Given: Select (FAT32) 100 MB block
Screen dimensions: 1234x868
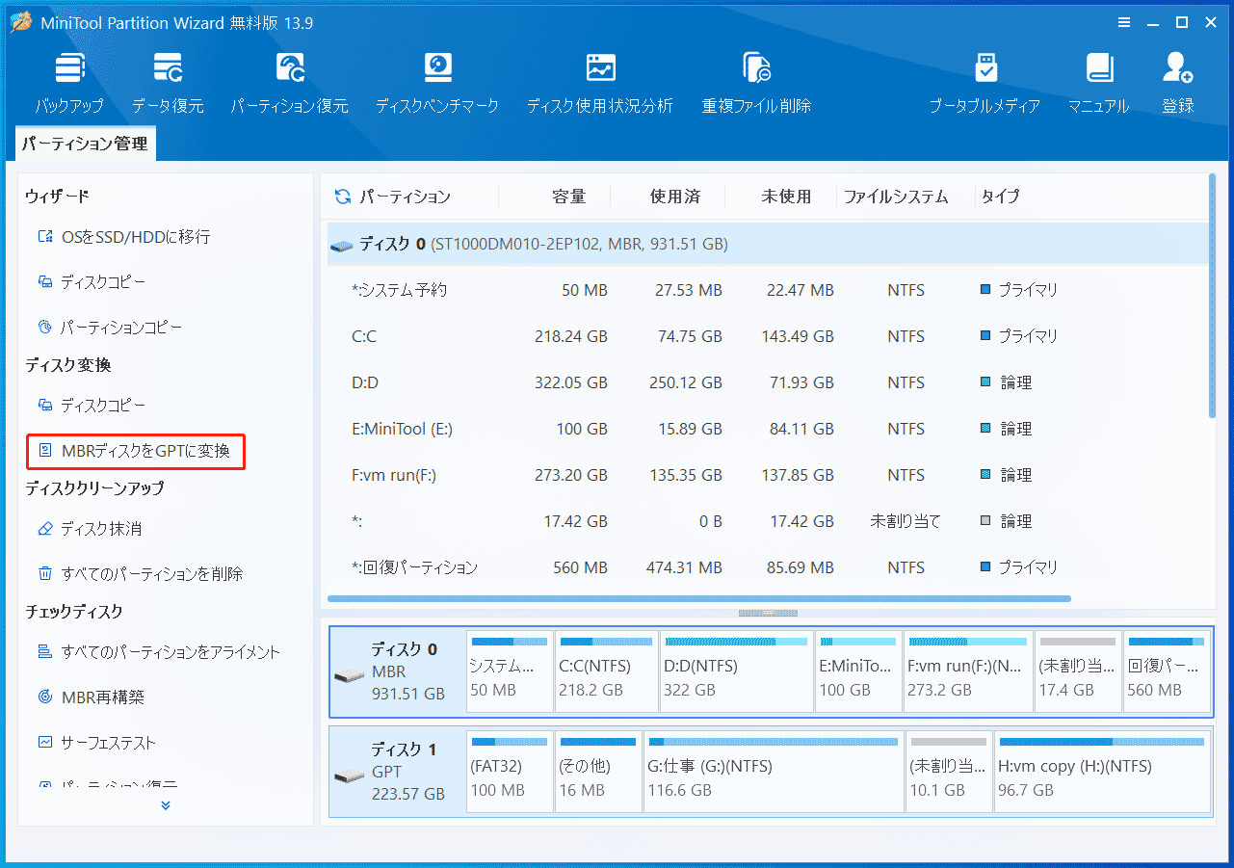Looking at the screenshot, I should click(x=510, y=772).
